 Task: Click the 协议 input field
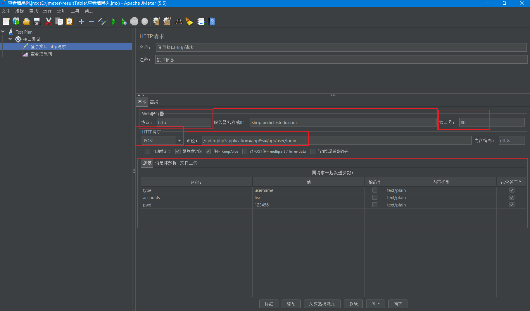pyautogui.click(x=184, y=122)
